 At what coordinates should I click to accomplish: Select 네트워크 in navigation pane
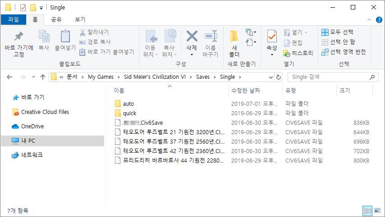tap(27, 155)
